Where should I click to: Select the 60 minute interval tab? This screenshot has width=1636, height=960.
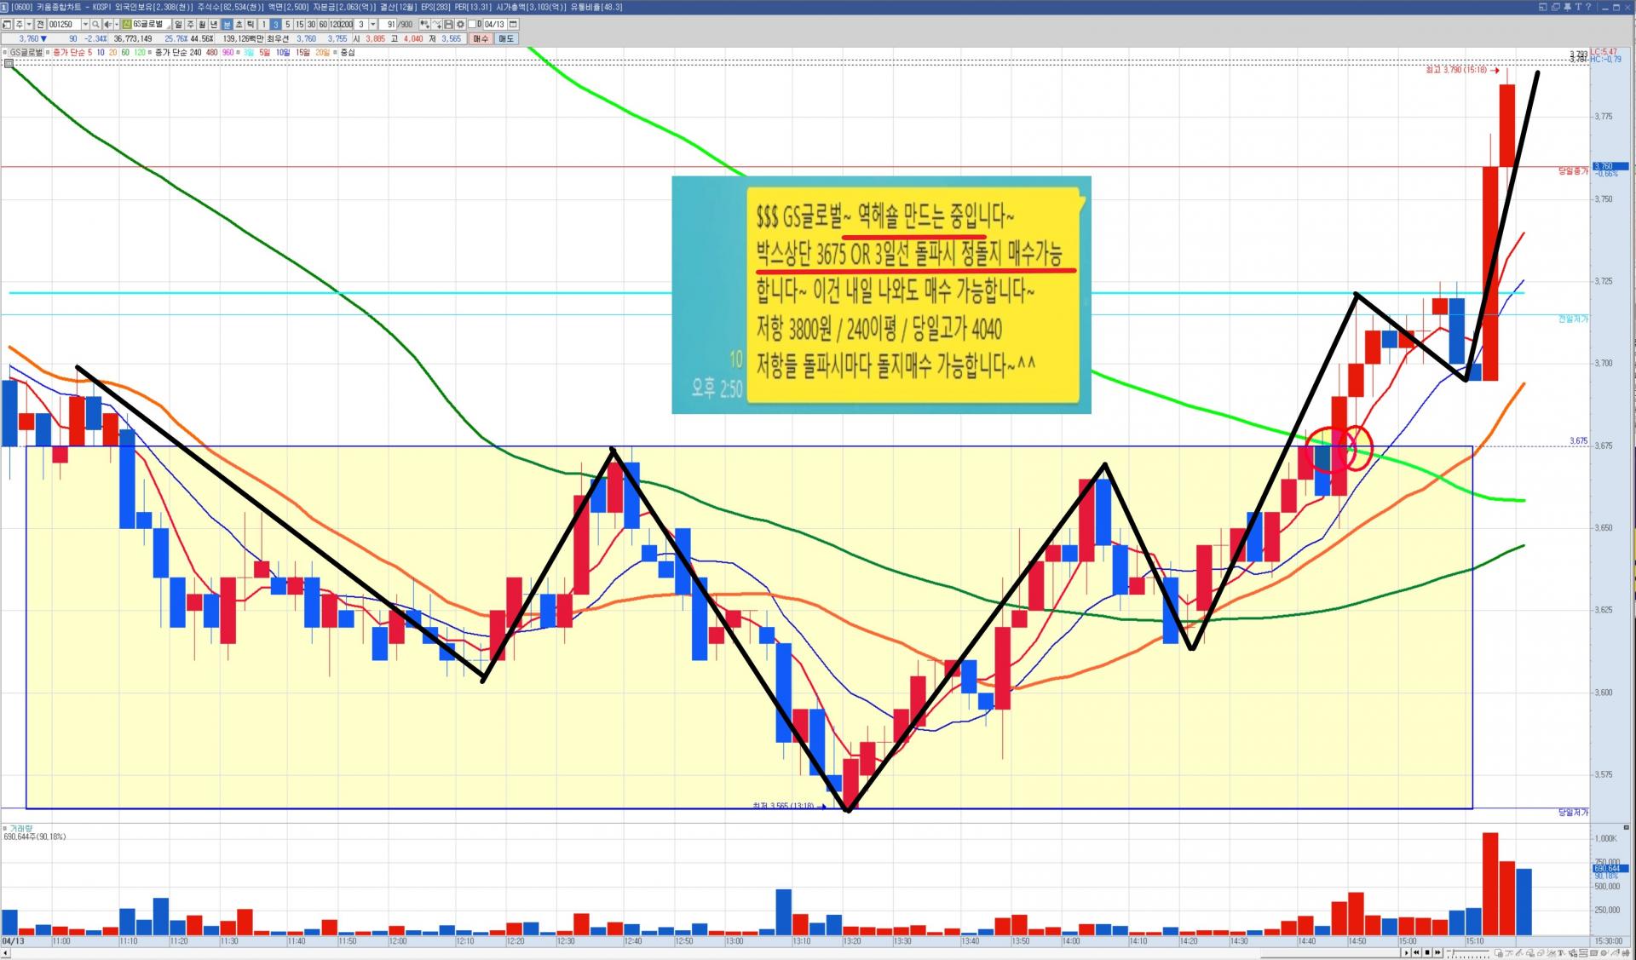point(323,25)
